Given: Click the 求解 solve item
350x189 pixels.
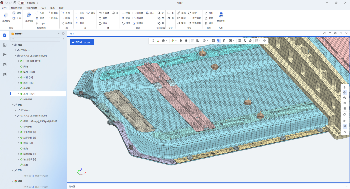Looking at the screenshot, I should (x=25, y=165).
